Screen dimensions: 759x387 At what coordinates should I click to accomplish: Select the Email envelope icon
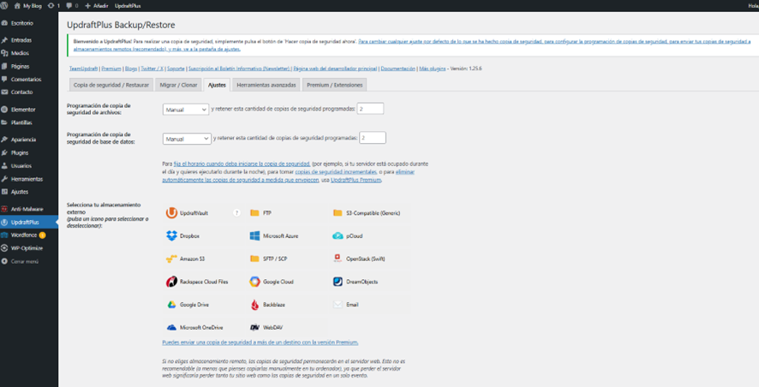(338, 304)
